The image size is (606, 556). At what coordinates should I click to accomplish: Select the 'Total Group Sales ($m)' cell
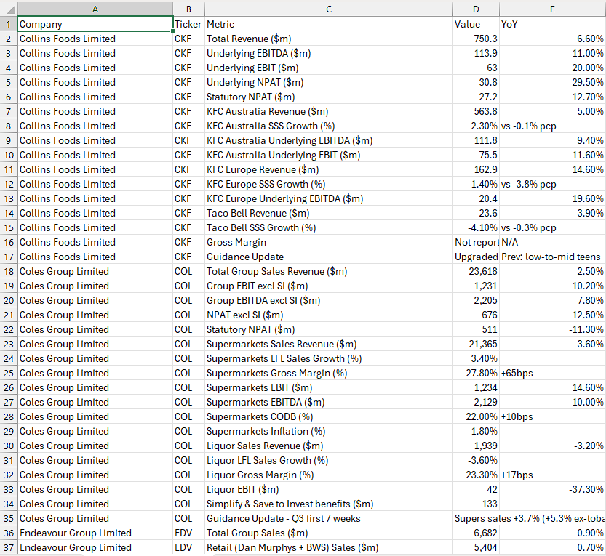329,533
